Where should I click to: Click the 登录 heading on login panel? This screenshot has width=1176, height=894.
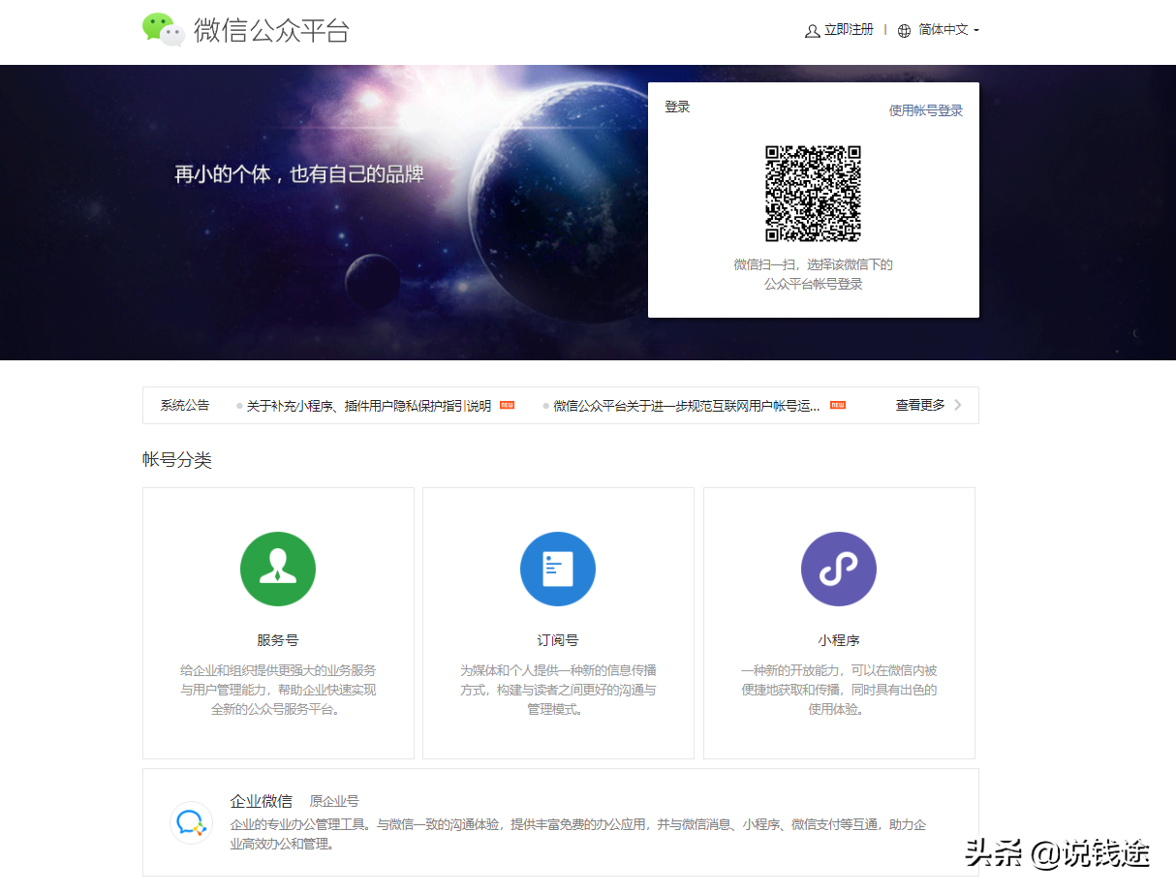point(676,107)
